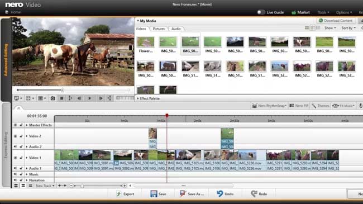Image resolution: width=363 pixels, height=204 pixels.
Task: Switch to the Audio tab
Action: click(176, 29)
